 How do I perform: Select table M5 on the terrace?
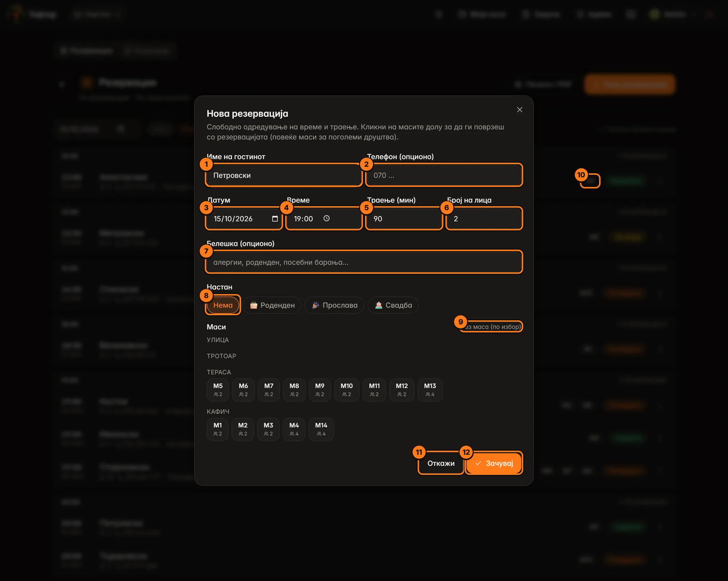click(x=218, y=390)
